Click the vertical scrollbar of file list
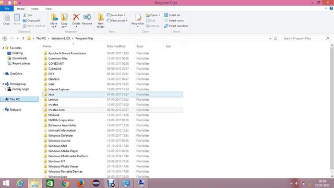 coord(332,108)
